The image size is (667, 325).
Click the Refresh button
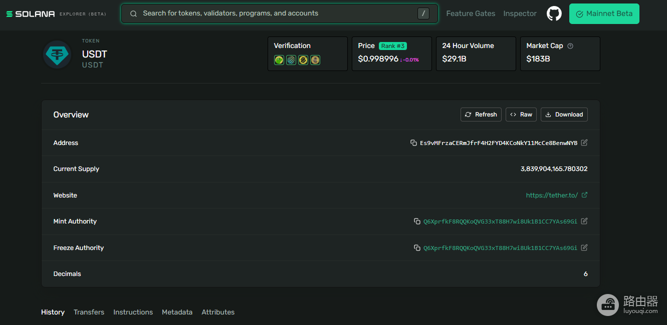click(x=481, y=114)
